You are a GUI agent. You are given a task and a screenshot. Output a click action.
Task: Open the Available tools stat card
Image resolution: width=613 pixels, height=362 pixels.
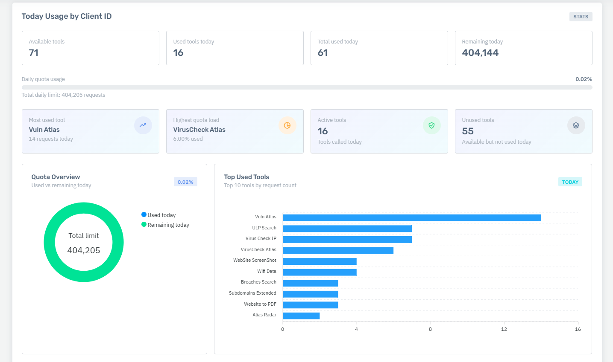(x=91, y=48)
